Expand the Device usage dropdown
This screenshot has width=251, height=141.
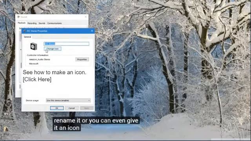click(68, 100)
